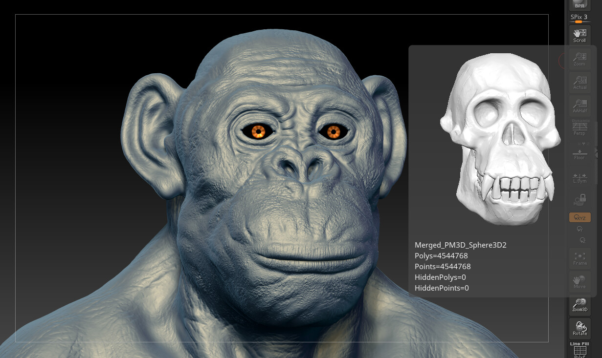Toggle Perspective distortion mode
This screenshot has width=602, height=358.
tap(580, 128)
